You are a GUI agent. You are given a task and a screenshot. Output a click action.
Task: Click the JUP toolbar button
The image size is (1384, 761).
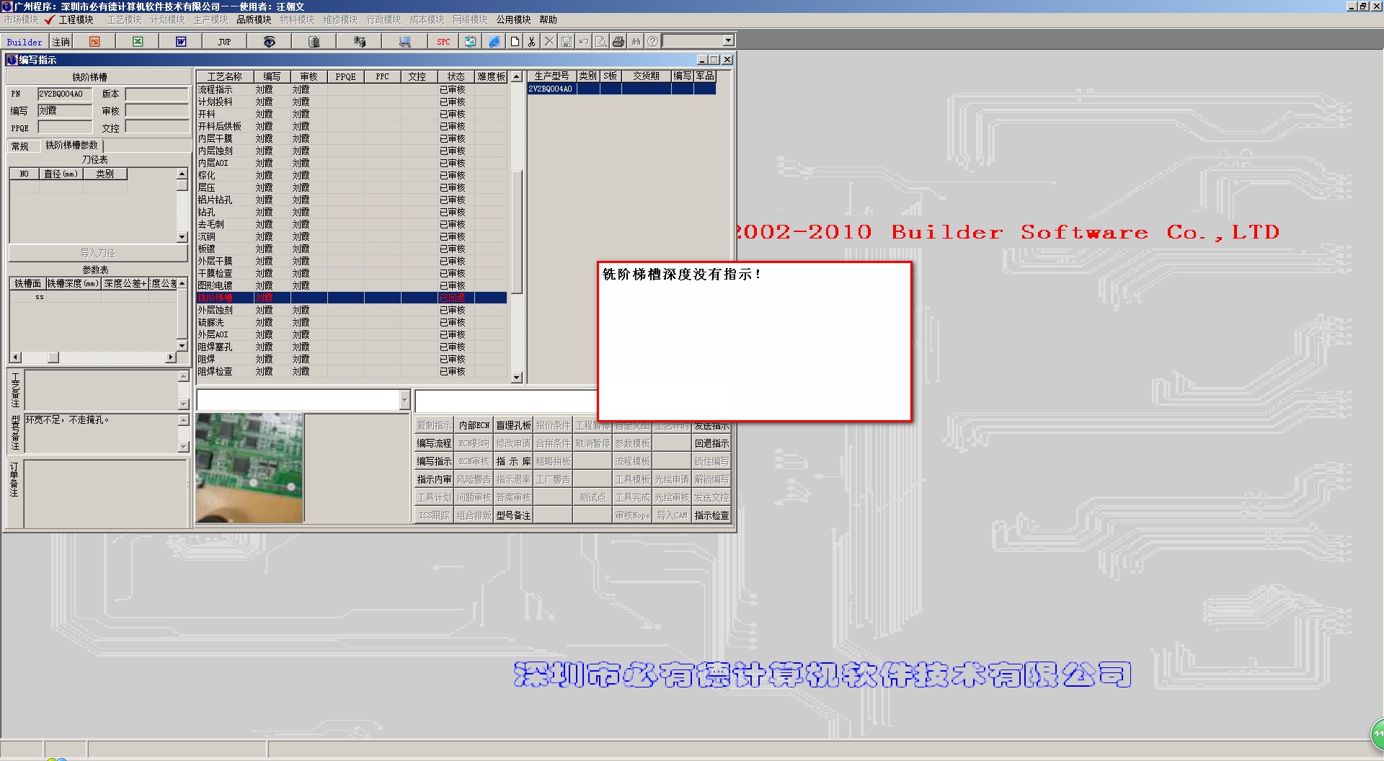(x=224, y=42)
